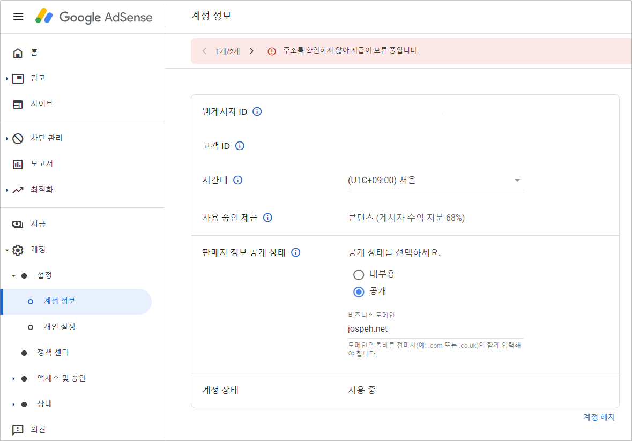Open info tooltip for 판매자 정보 공개 상태
This screenshot has height=441, width=632.
point(296,252)
